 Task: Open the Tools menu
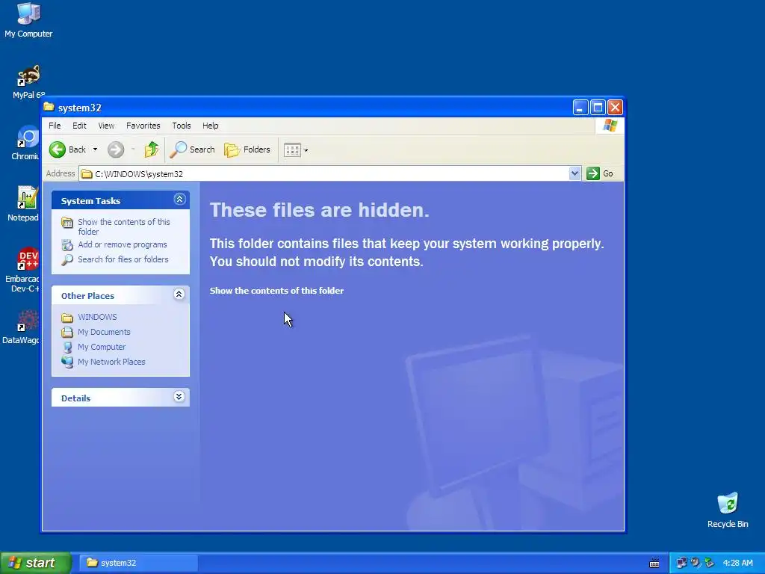point(181,126)
